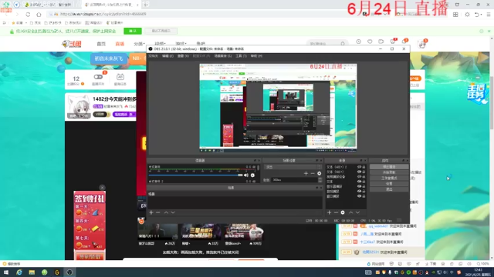The height and width of the screenshot is (277, 494).
Task: Reload the browser page
Action: [x=28, y=14]
